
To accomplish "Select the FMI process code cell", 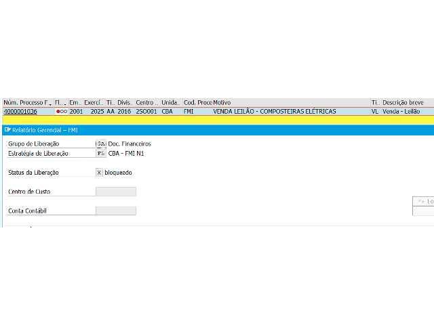I will pos(189,111).
